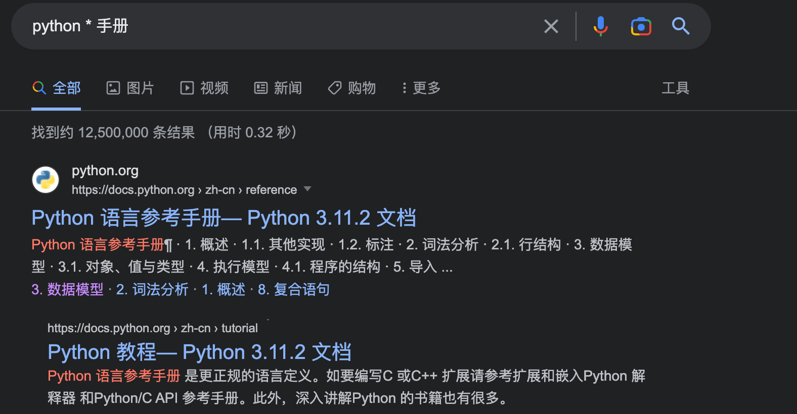
Task: Open Python 语言参考手册 result title link
Action: [x=224, y=218]
